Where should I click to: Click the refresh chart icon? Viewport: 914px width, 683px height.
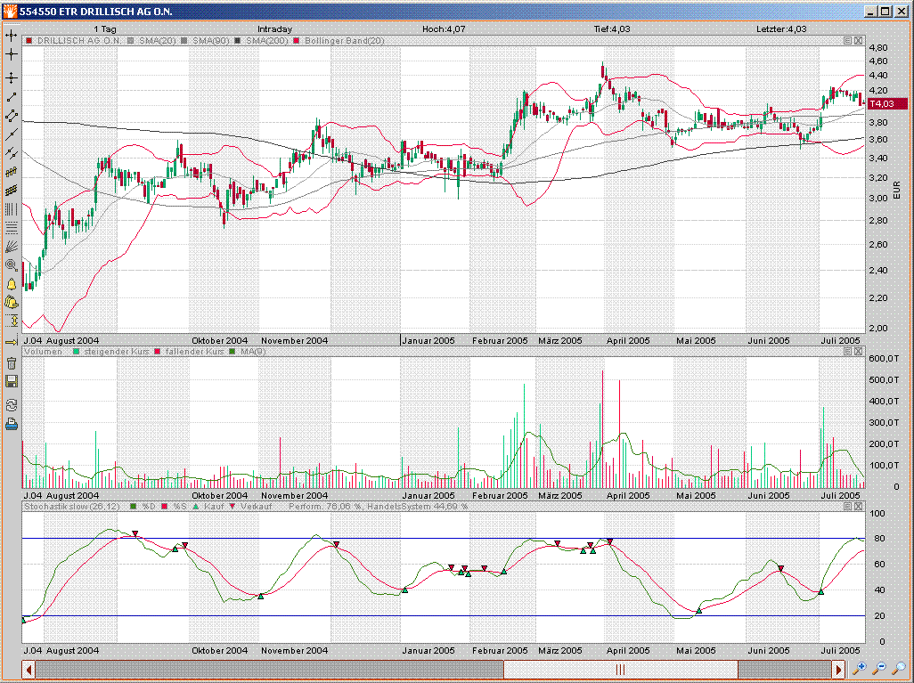(x=12, y=404)
